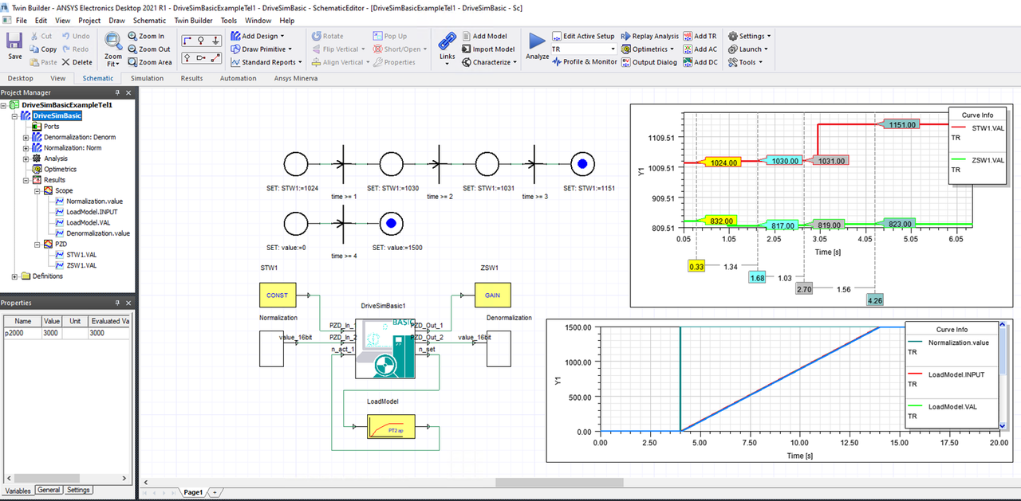Image resolution: width=1021 pixels, height=501 pixels.
Task: Toggle the Project Manager panel pin
Action: click(x=117, y=92)
